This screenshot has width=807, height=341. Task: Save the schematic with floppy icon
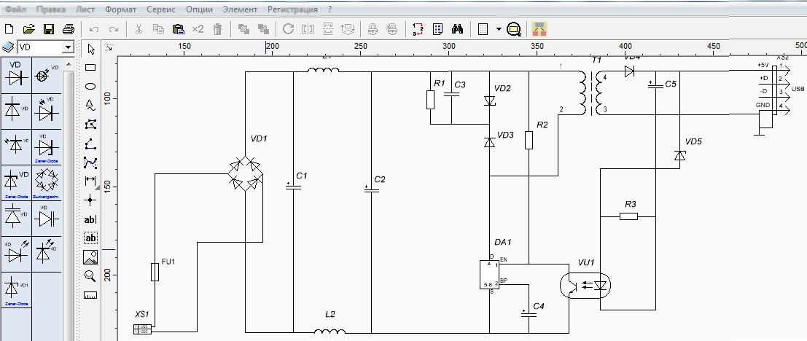pyautogui.click(x=49, y=29)
